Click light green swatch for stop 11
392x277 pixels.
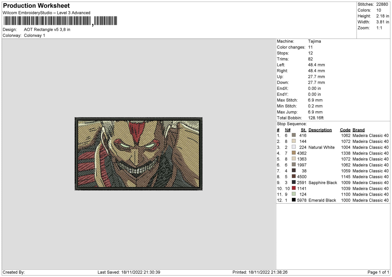pos(294,194)
